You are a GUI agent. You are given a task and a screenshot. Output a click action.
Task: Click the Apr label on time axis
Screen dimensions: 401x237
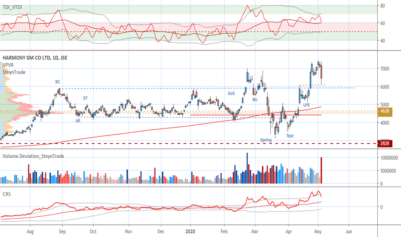coord(289,232)
